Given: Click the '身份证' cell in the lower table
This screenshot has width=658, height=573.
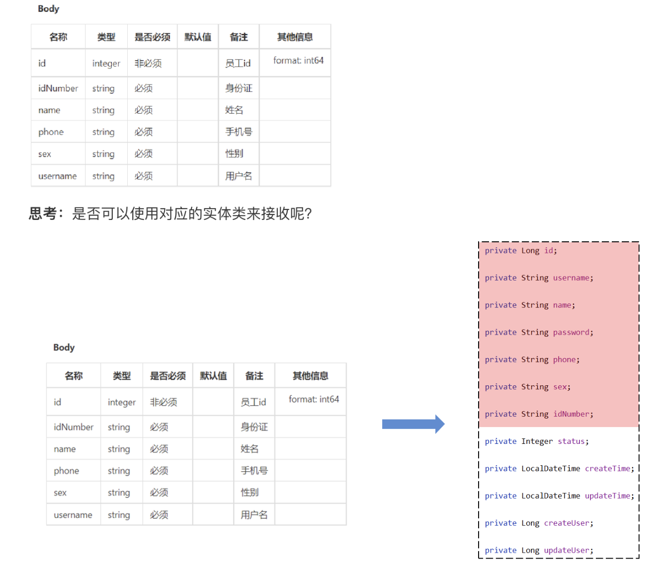Looking at the screenshot, I should 254,427.
